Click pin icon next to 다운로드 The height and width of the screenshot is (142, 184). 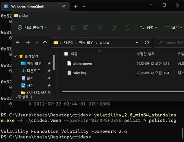(x=49, y=71)
